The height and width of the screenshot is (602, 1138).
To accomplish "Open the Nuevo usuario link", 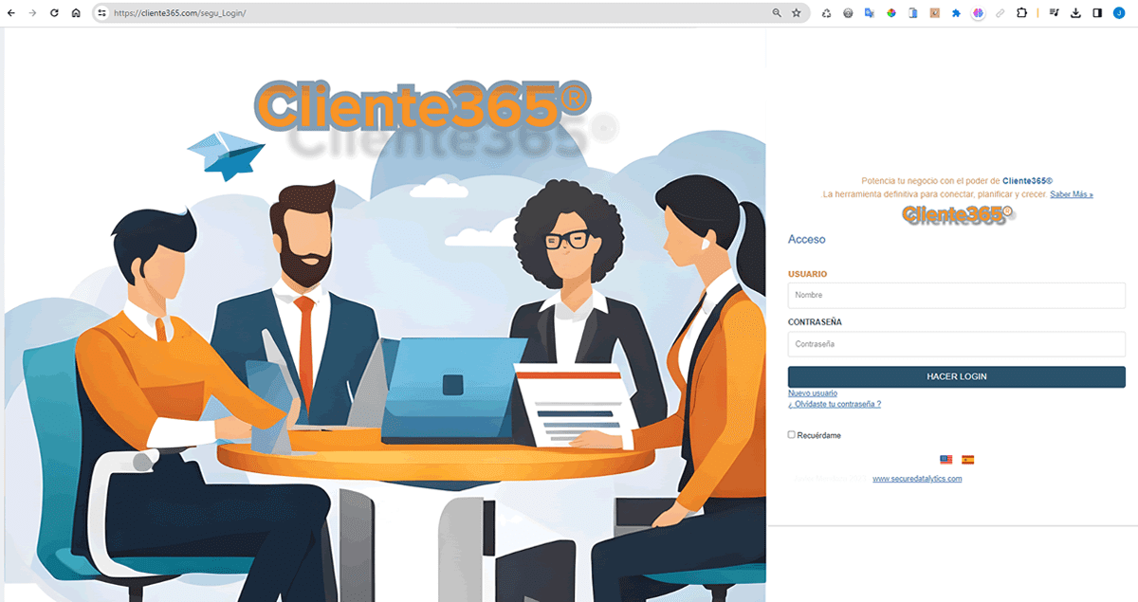I will tap(813, 393).
